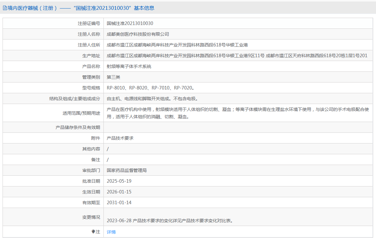Select the product name 射频等离子体手术系统
The height and width of the screenshot is (238, 376).
[x=129, y=66]
